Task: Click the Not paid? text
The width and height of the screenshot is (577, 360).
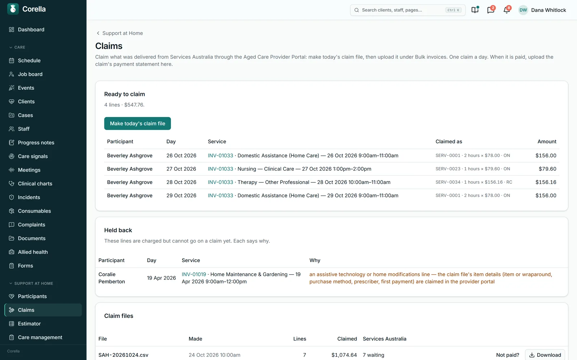Action: point(508,355)
